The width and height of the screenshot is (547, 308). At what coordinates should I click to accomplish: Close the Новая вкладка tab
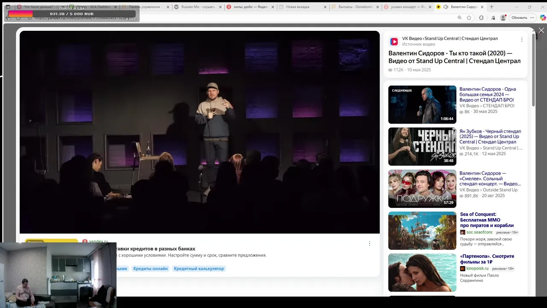(x=325, y=7)
